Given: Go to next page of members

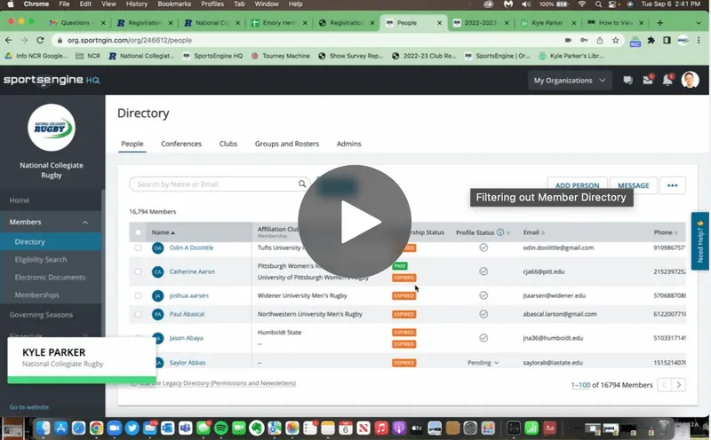Looking at the screenshot, I should 679,385.
